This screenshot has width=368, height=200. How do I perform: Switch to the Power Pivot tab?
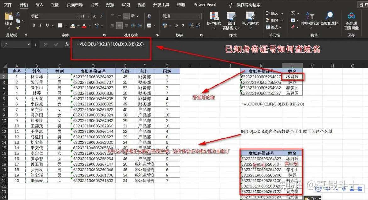point(205,5)
